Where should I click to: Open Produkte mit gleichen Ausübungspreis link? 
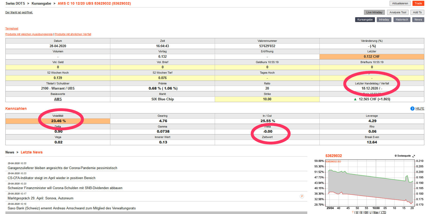click(x=29, y=34)
